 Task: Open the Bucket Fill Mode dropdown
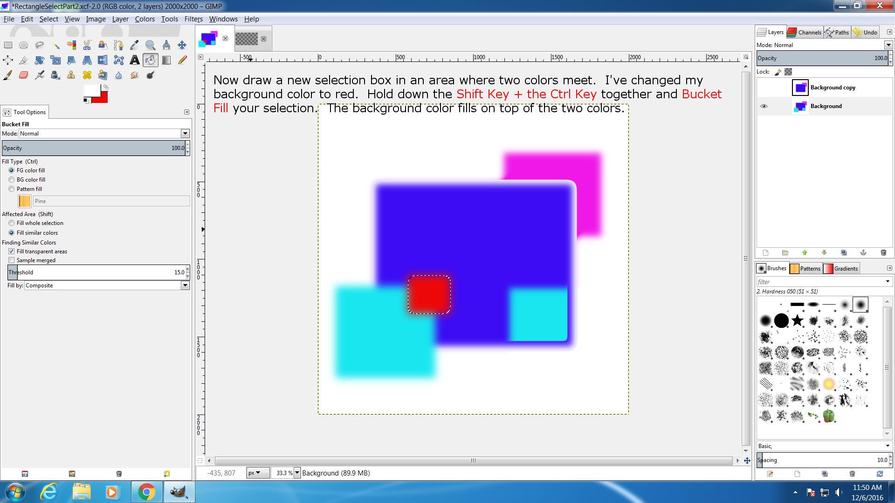(x=185, y=134)
